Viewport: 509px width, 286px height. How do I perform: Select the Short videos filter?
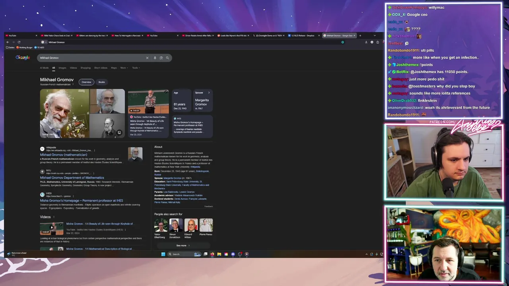tap(101, 68)
